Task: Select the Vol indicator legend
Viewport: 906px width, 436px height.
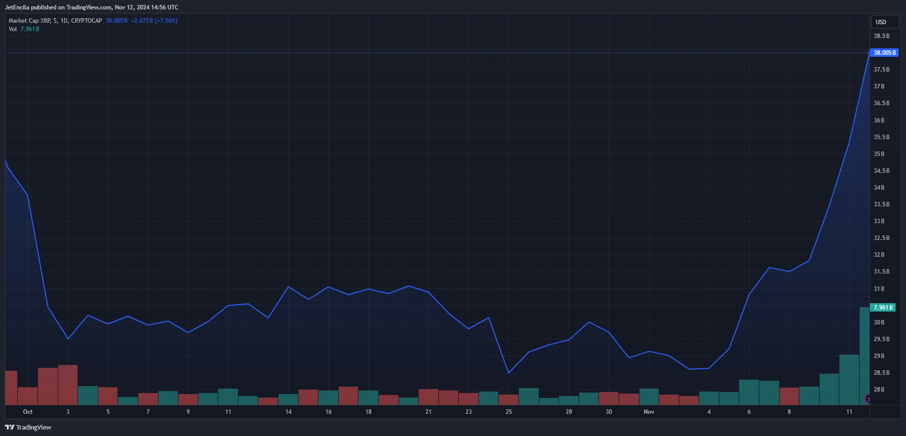Action: coord(13,29)
